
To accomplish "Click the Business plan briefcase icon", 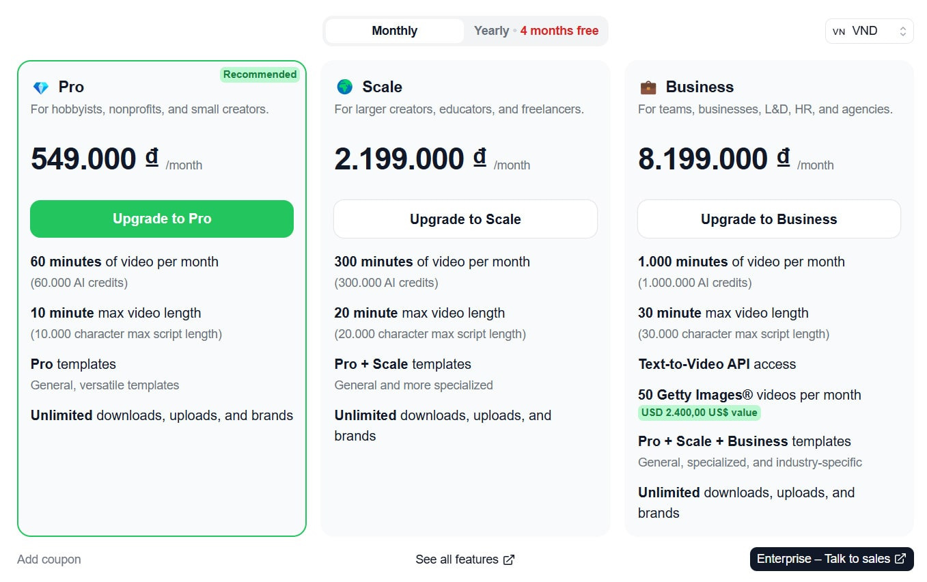I will tap(648, 87).
